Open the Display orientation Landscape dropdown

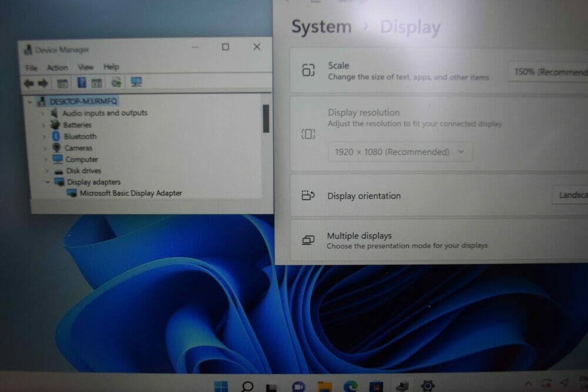click(x=570, y=195)
